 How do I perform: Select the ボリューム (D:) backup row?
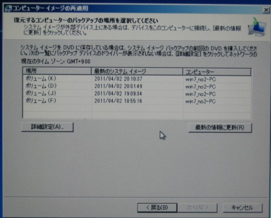(137, 86)
